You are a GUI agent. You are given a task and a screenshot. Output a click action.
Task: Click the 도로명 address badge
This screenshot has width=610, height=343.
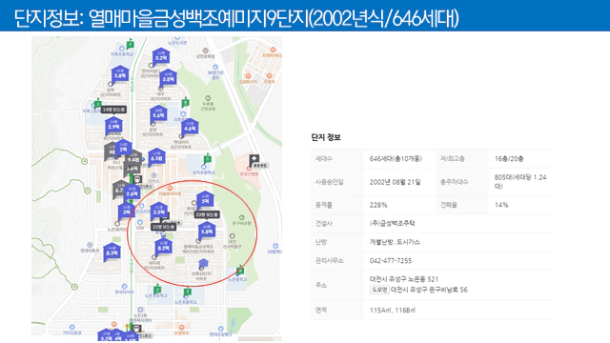[379, 290]
